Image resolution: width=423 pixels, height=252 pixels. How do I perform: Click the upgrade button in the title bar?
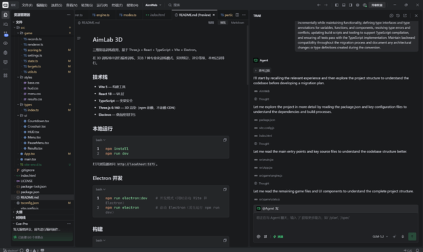pyautogui.click(x=377, y=5)
